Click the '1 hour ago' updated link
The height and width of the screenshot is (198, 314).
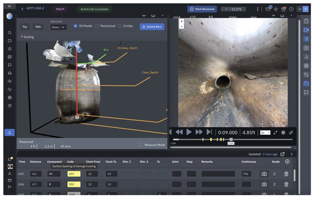click(x=270, y=154)
